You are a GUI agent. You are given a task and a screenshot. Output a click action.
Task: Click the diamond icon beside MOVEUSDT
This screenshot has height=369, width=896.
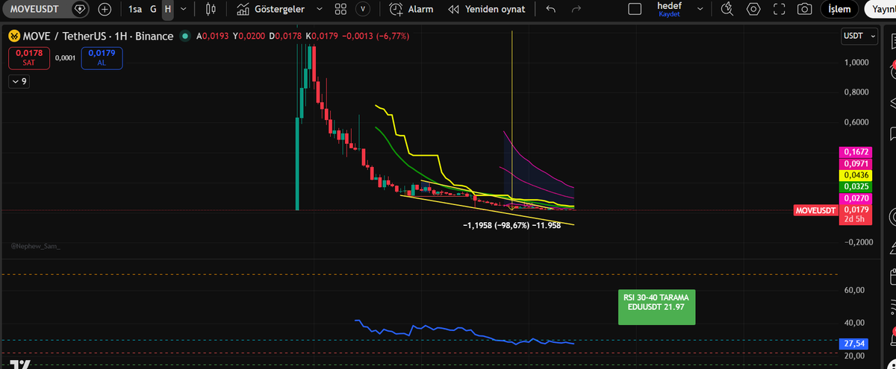(x=81, y=10)
